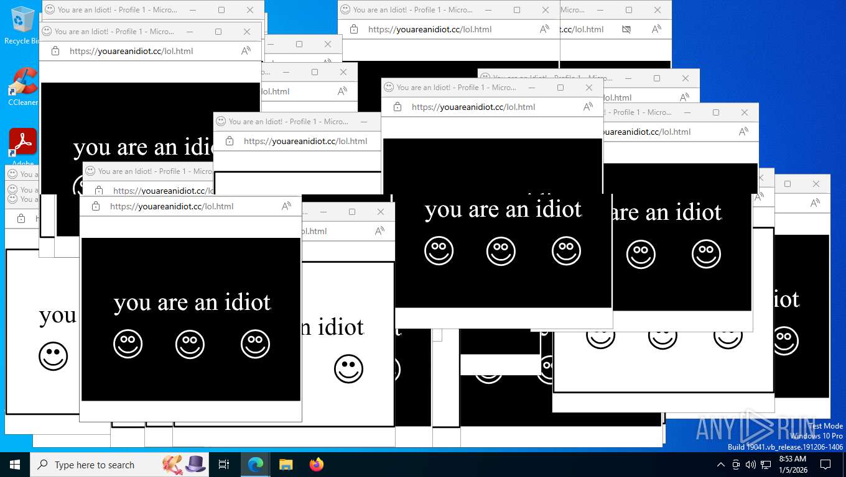Click Read aloud in the top-center window

tap(544, 29)
